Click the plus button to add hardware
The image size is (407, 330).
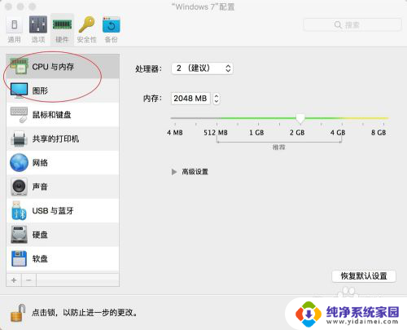tap(14, 280)
